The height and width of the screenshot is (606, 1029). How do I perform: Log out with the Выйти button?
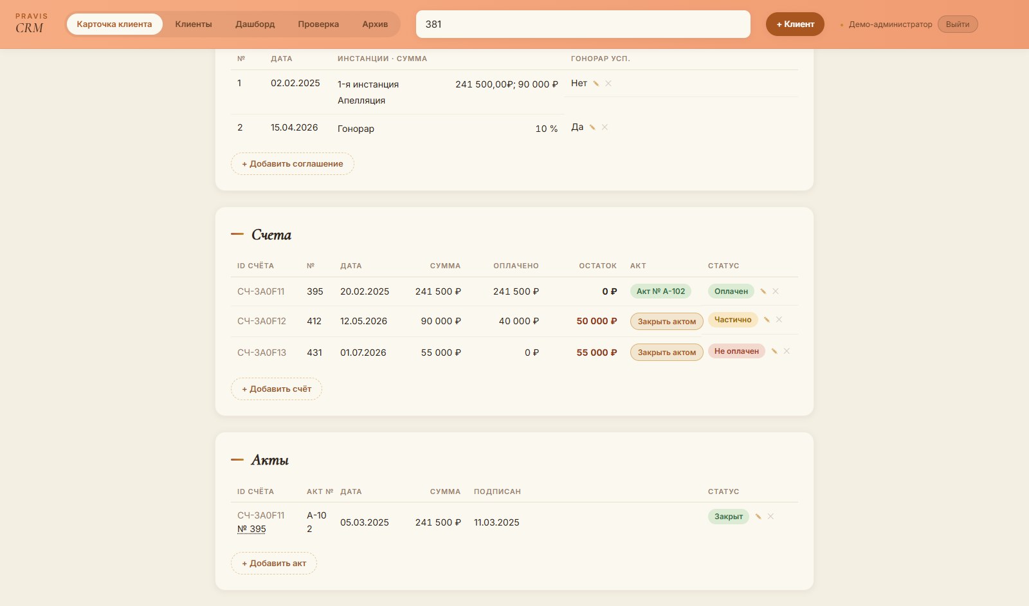pyautogui.click(x=958, y=24)
